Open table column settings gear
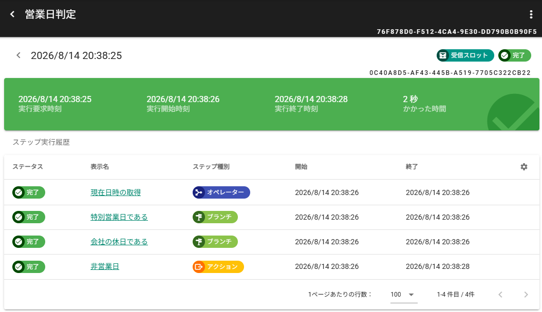The width and height of the screenshot is (542, 312). pos(524,167)
